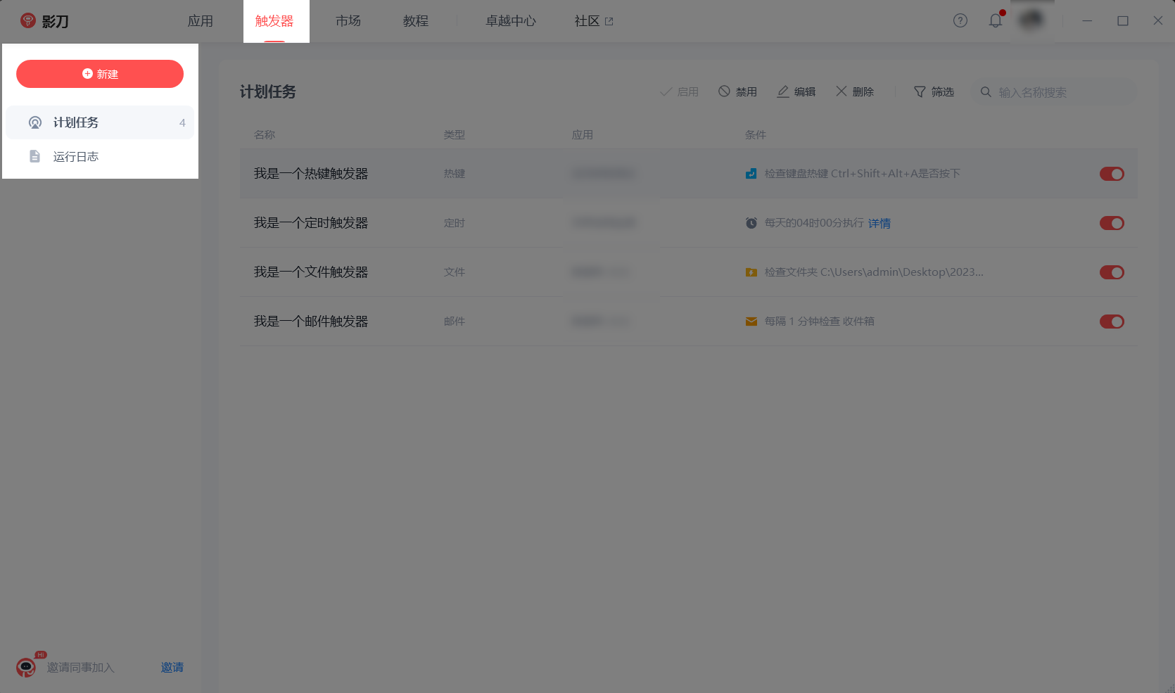Disable the 热键触发器 toggle switch
The width and height of the screenshot is (1175, 693).
tap(1112, 174)
